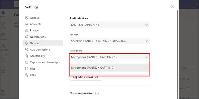
Task: Click the Make a test call button
Action: 86,77
